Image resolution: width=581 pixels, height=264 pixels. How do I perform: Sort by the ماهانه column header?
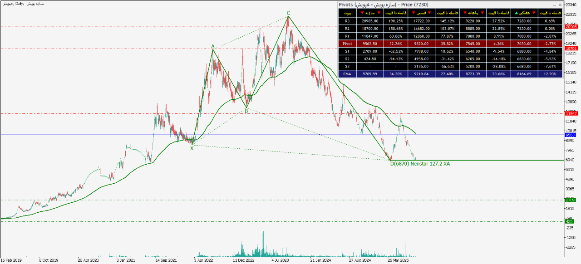[x=474, y=13]
